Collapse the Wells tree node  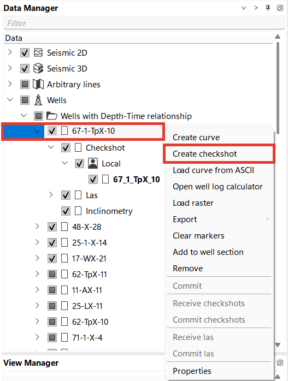(10, 100)
